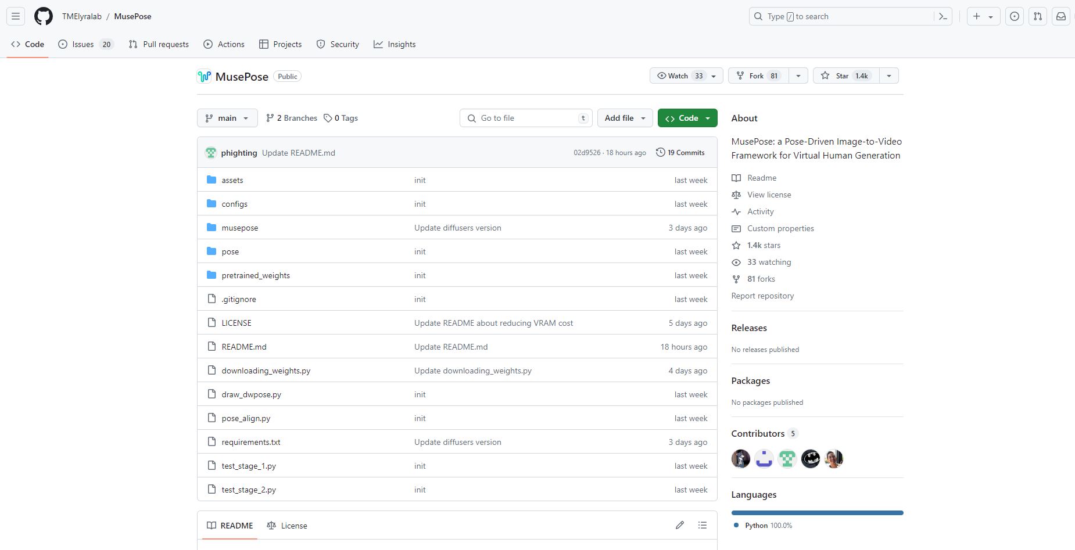Expand the main branch selector
The image size is (1075, 550).
227,118
